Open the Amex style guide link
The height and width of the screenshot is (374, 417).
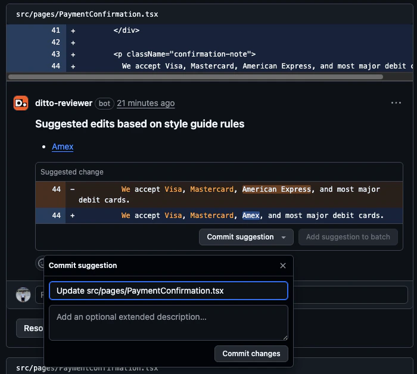(63, 147)
